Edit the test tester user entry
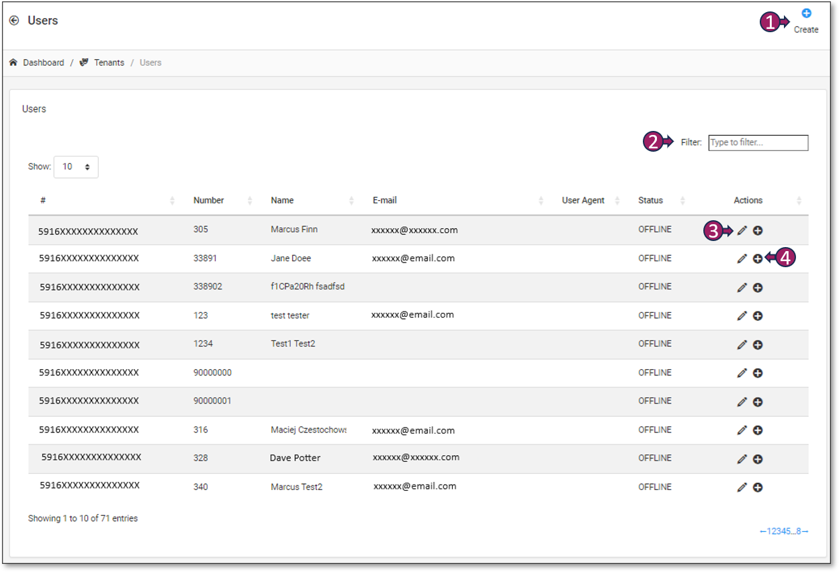The width and height of the screenshot is (839, 574). pos(742,316)
